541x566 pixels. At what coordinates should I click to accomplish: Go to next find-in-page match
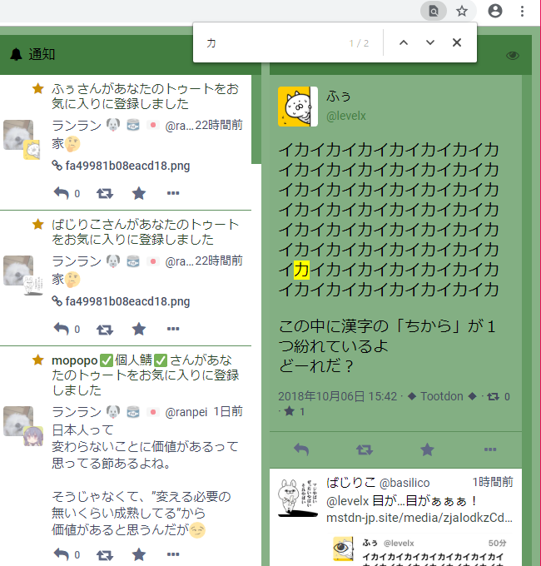tap(430, 42)
